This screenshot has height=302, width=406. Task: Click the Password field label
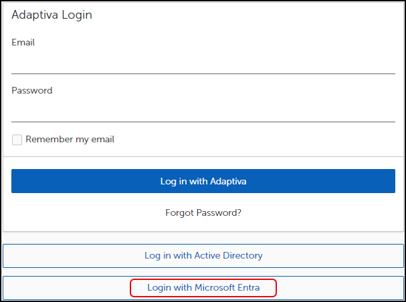[x=32, y=90]
